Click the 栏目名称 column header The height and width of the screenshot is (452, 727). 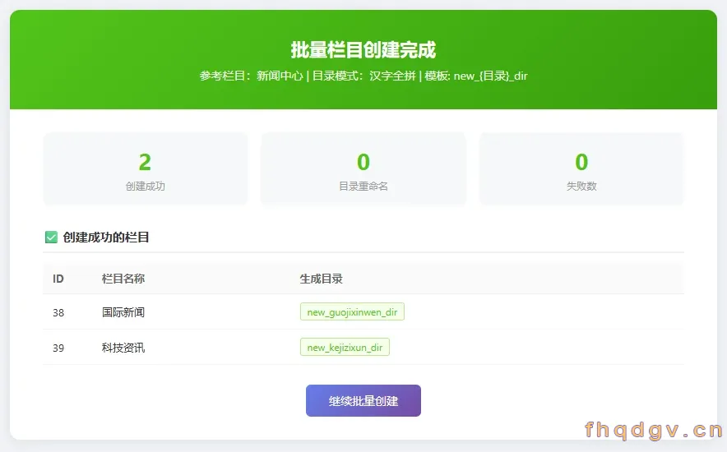(123, 279)
